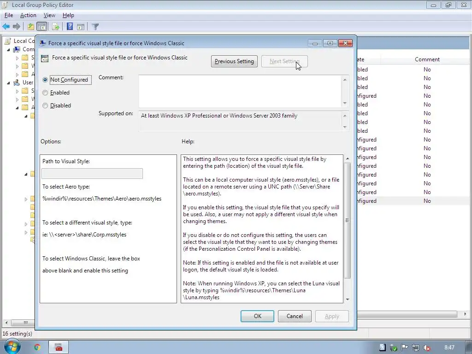Click the Filter funnel toolbar icon
This screenshot has width=472, height=354.
tap(95, 26)
